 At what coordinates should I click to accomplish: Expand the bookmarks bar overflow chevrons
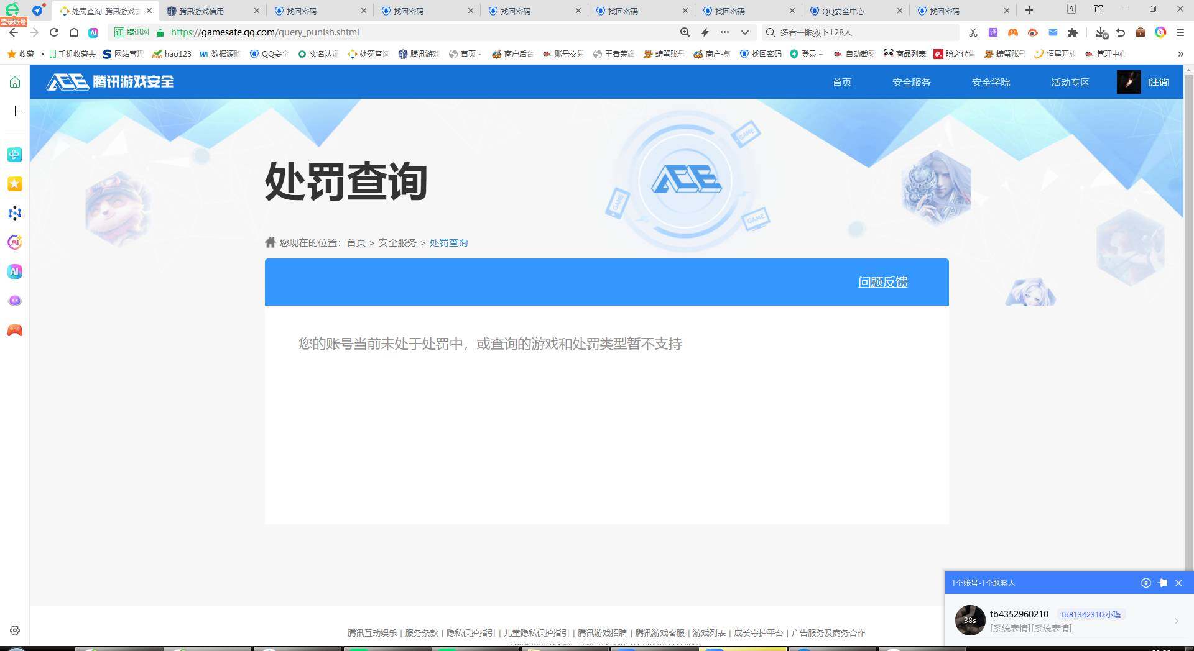pos(1180,54)
